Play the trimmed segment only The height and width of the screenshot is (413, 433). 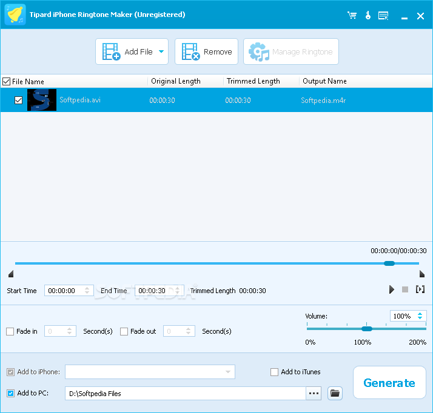click(x=420, y=289)
